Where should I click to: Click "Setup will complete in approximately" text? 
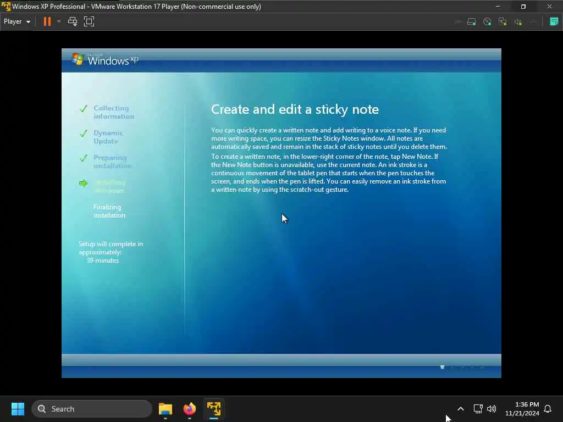111,248
